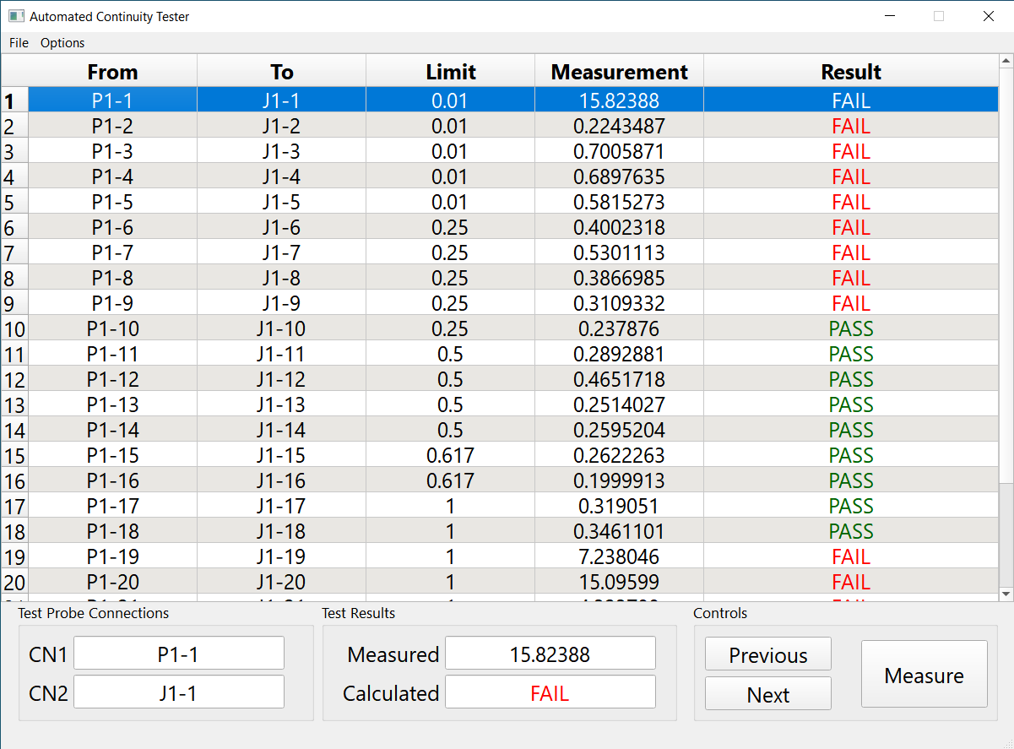Click the Next button

click(767, 694)
